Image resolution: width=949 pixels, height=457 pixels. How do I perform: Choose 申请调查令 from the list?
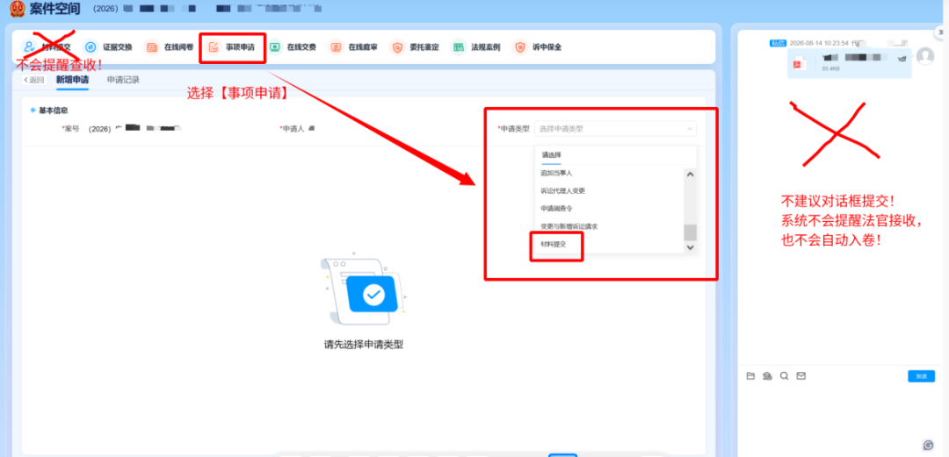coord(556,209)
